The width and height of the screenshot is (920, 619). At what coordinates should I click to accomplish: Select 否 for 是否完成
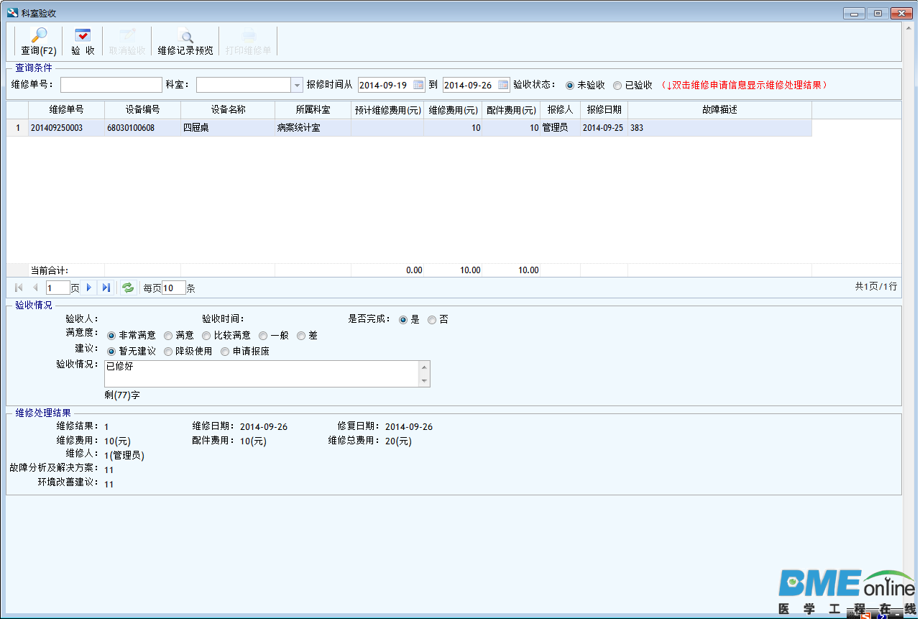tap(432, 320)
